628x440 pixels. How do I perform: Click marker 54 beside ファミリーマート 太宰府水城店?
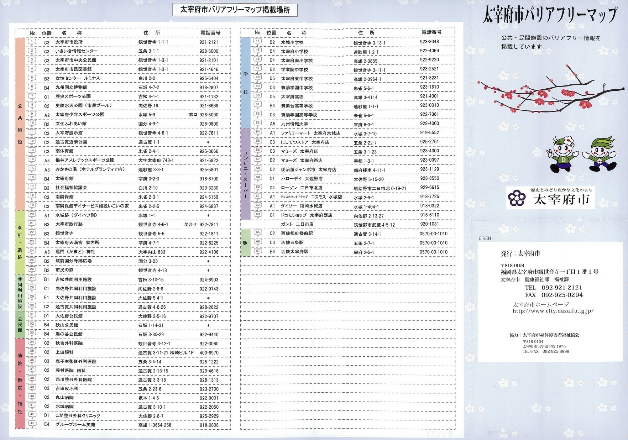point(257,132)
